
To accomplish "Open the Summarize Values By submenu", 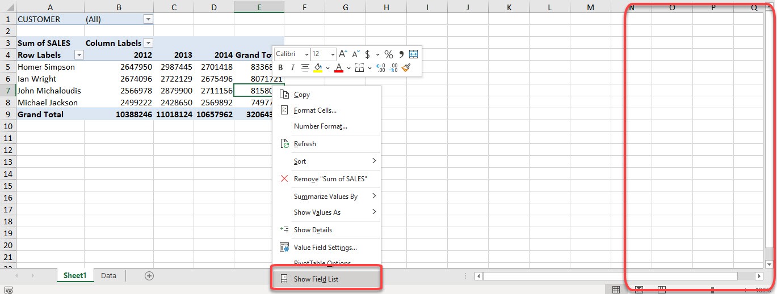I will [327, 197].
